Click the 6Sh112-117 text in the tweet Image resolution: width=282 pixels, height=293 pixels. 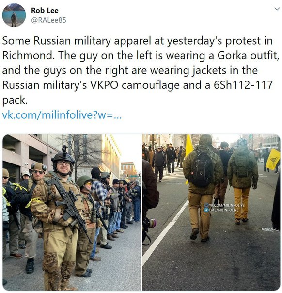(x=243, y=85)
